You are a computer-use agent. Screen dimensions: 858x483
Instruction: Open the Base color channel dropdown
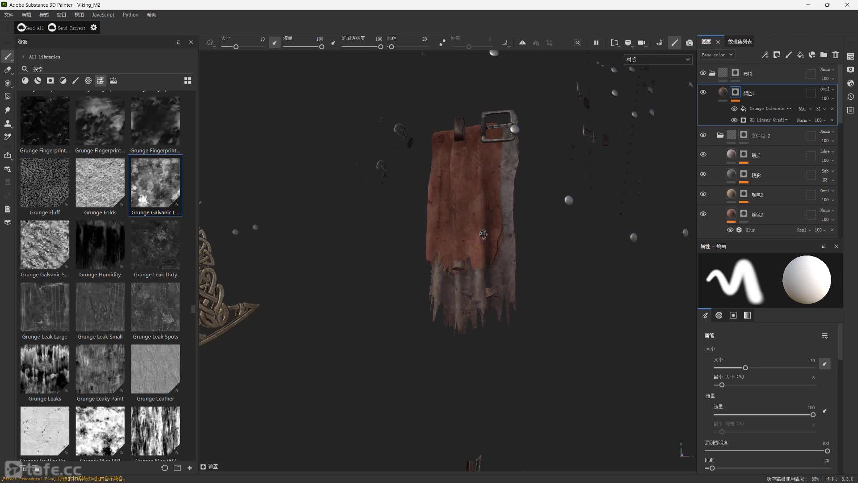click(x=717, y=55)
